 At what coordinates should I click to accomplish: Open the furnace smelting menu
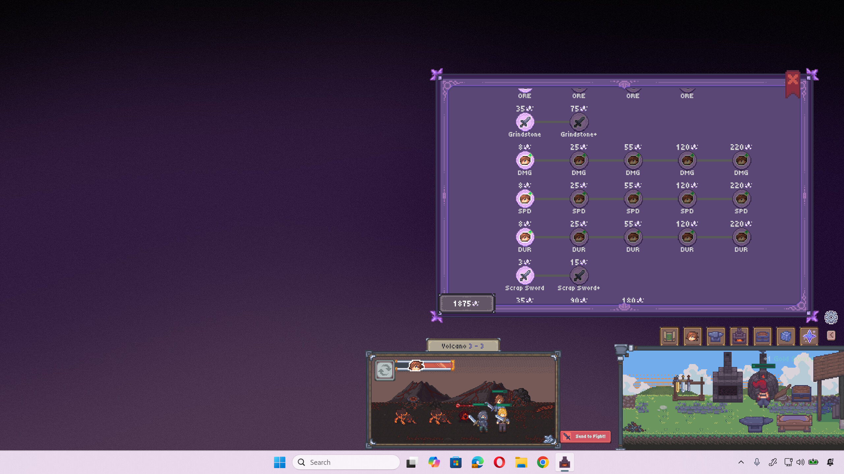(739, 336)
